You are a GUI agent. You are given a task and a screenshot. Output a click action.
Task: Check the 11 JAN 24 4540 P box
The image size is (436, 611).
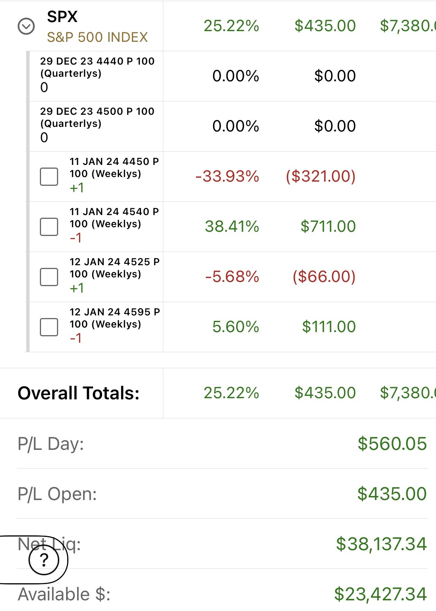[49, 227]
